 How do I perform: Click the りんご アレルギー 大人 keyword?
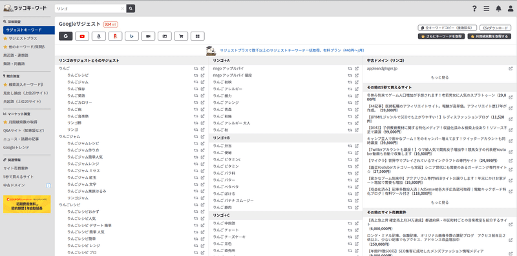point(231,123)
